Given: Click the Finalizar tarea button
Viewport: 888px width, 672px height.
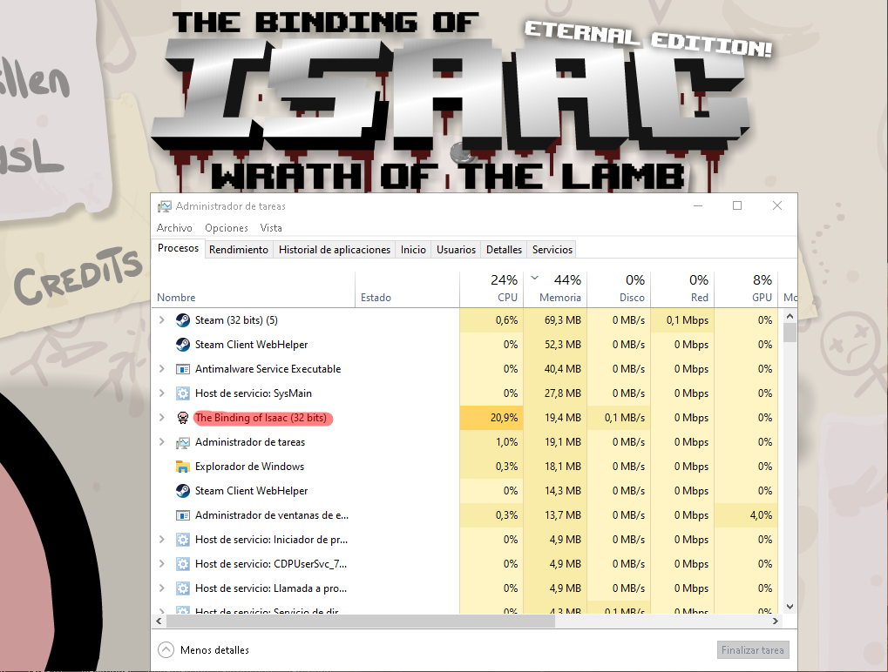Looking at the screenshot, I should pos(753,650).
